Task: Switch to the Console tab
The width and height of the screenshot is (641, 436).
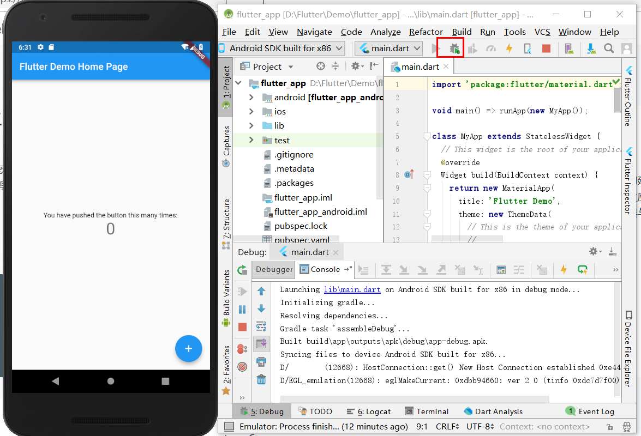Action: pos(320,269)
